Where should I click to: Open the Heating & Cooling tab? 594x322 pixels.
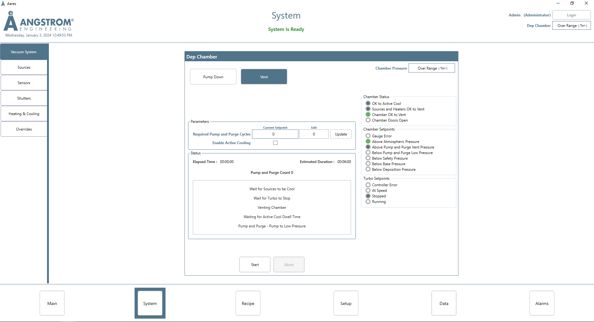click(24, 114)
